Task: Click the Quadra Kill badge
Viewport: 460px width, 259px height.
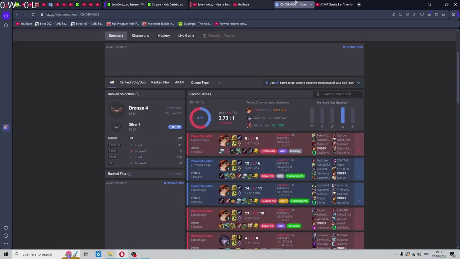Action: click(268, 201)
